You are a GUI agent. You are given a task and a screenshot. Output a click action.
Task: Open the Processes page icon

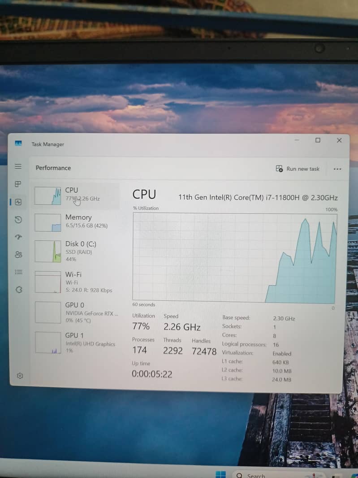18,184
